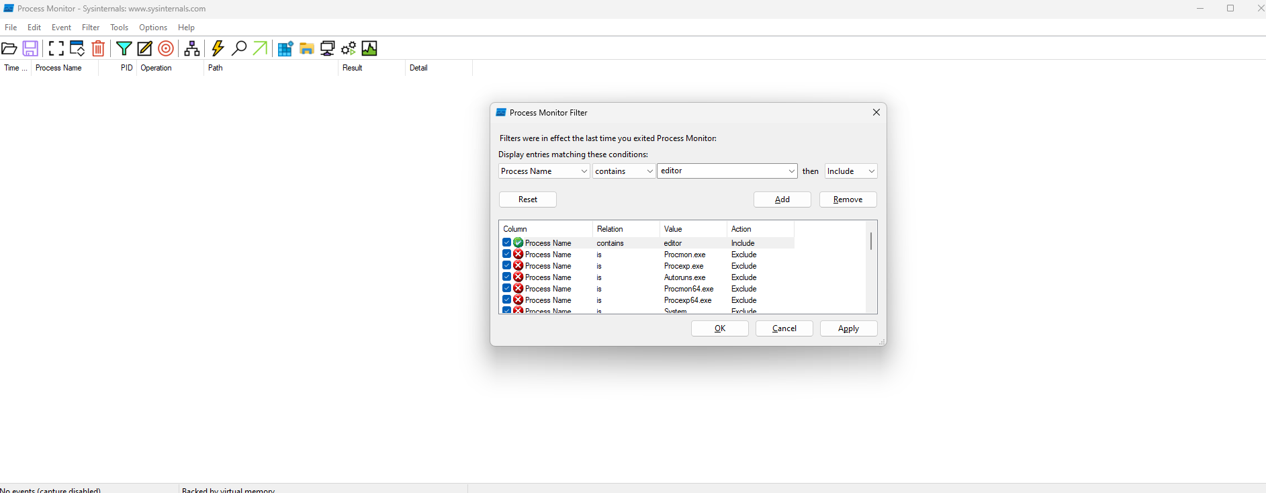1266x493 pixels.
Task: Click the Reset button
Action: tap(528, 199)
